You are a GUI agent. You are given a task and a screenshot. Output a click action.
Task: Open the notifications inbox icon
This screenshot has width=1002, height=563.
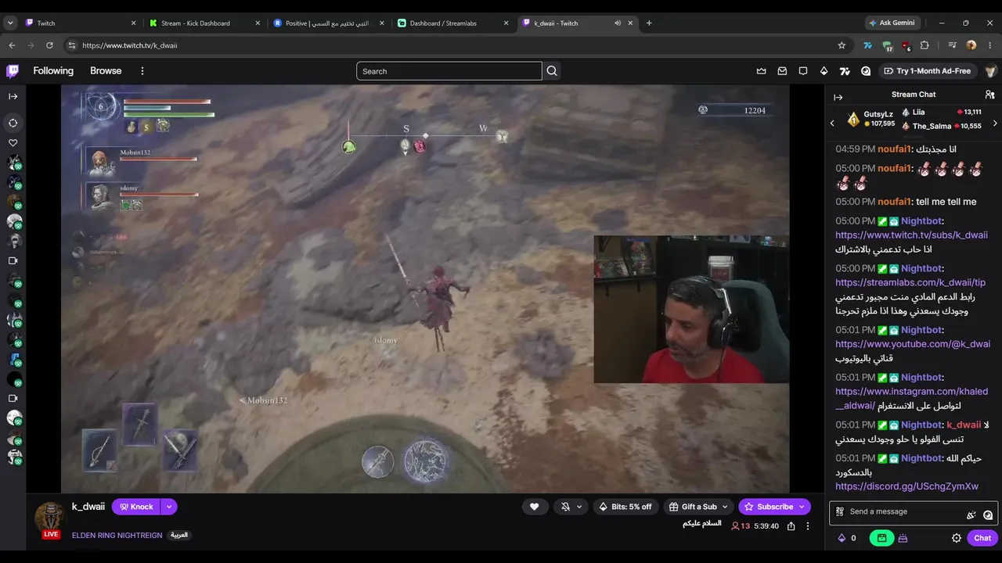[782, 71]
